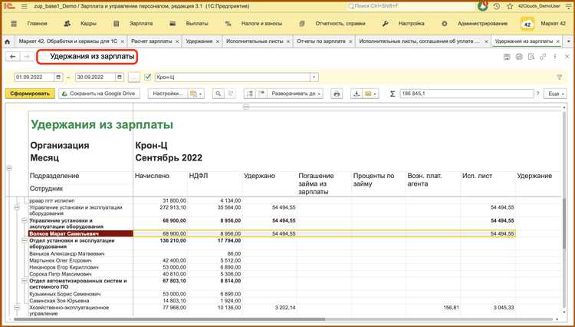Open the Еще menu dropdown
The width and height of the screenshot is (575, 327).
click(x=555, y=94)
